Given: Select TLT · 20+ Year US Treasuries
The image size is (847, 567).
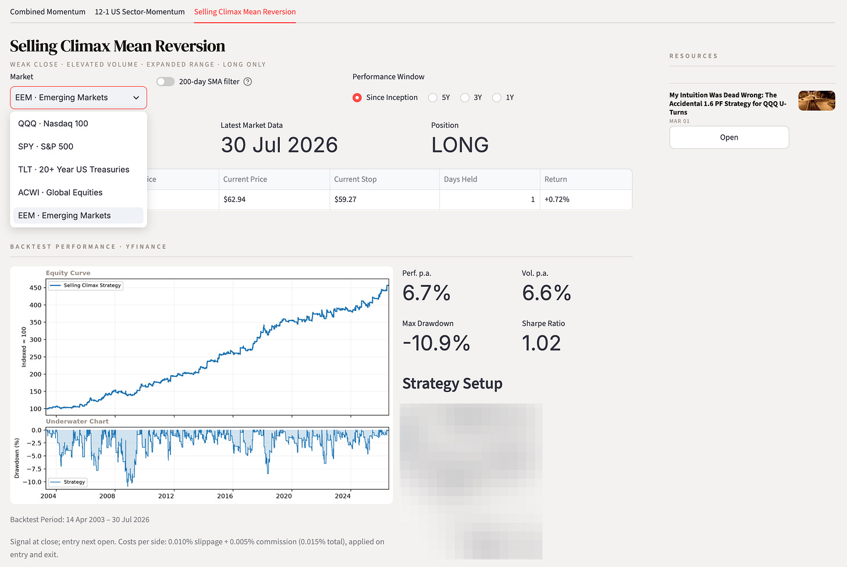Looking at the screenshot, I should click(78, 169).
